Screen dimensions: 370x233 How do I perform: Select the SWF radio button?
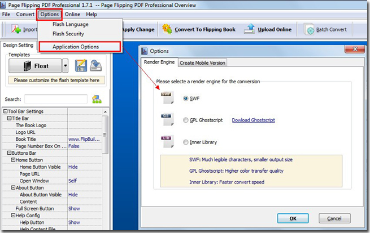186,98
